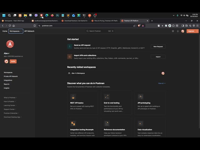
Task: Click the New Request button
Action: (158, 47)
